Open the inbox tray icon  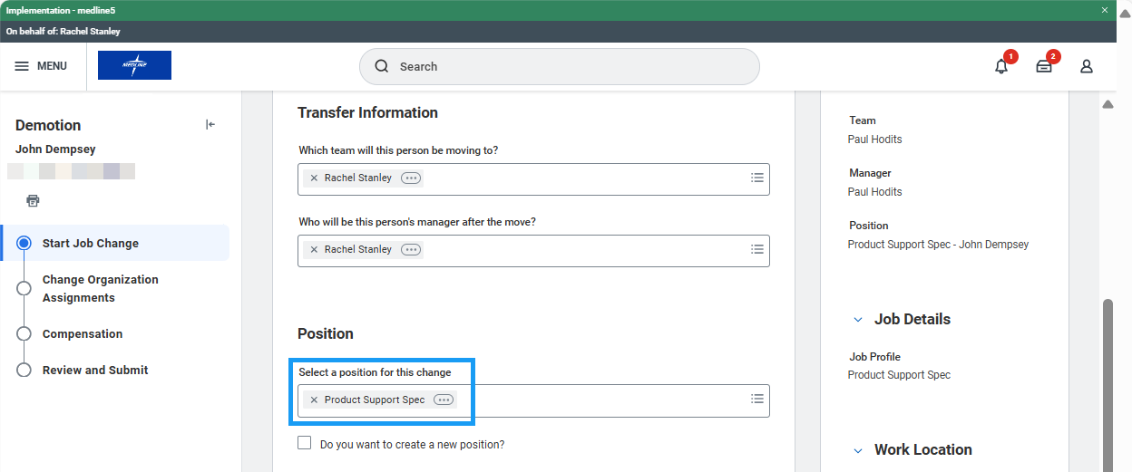(x=1044, y=66)
